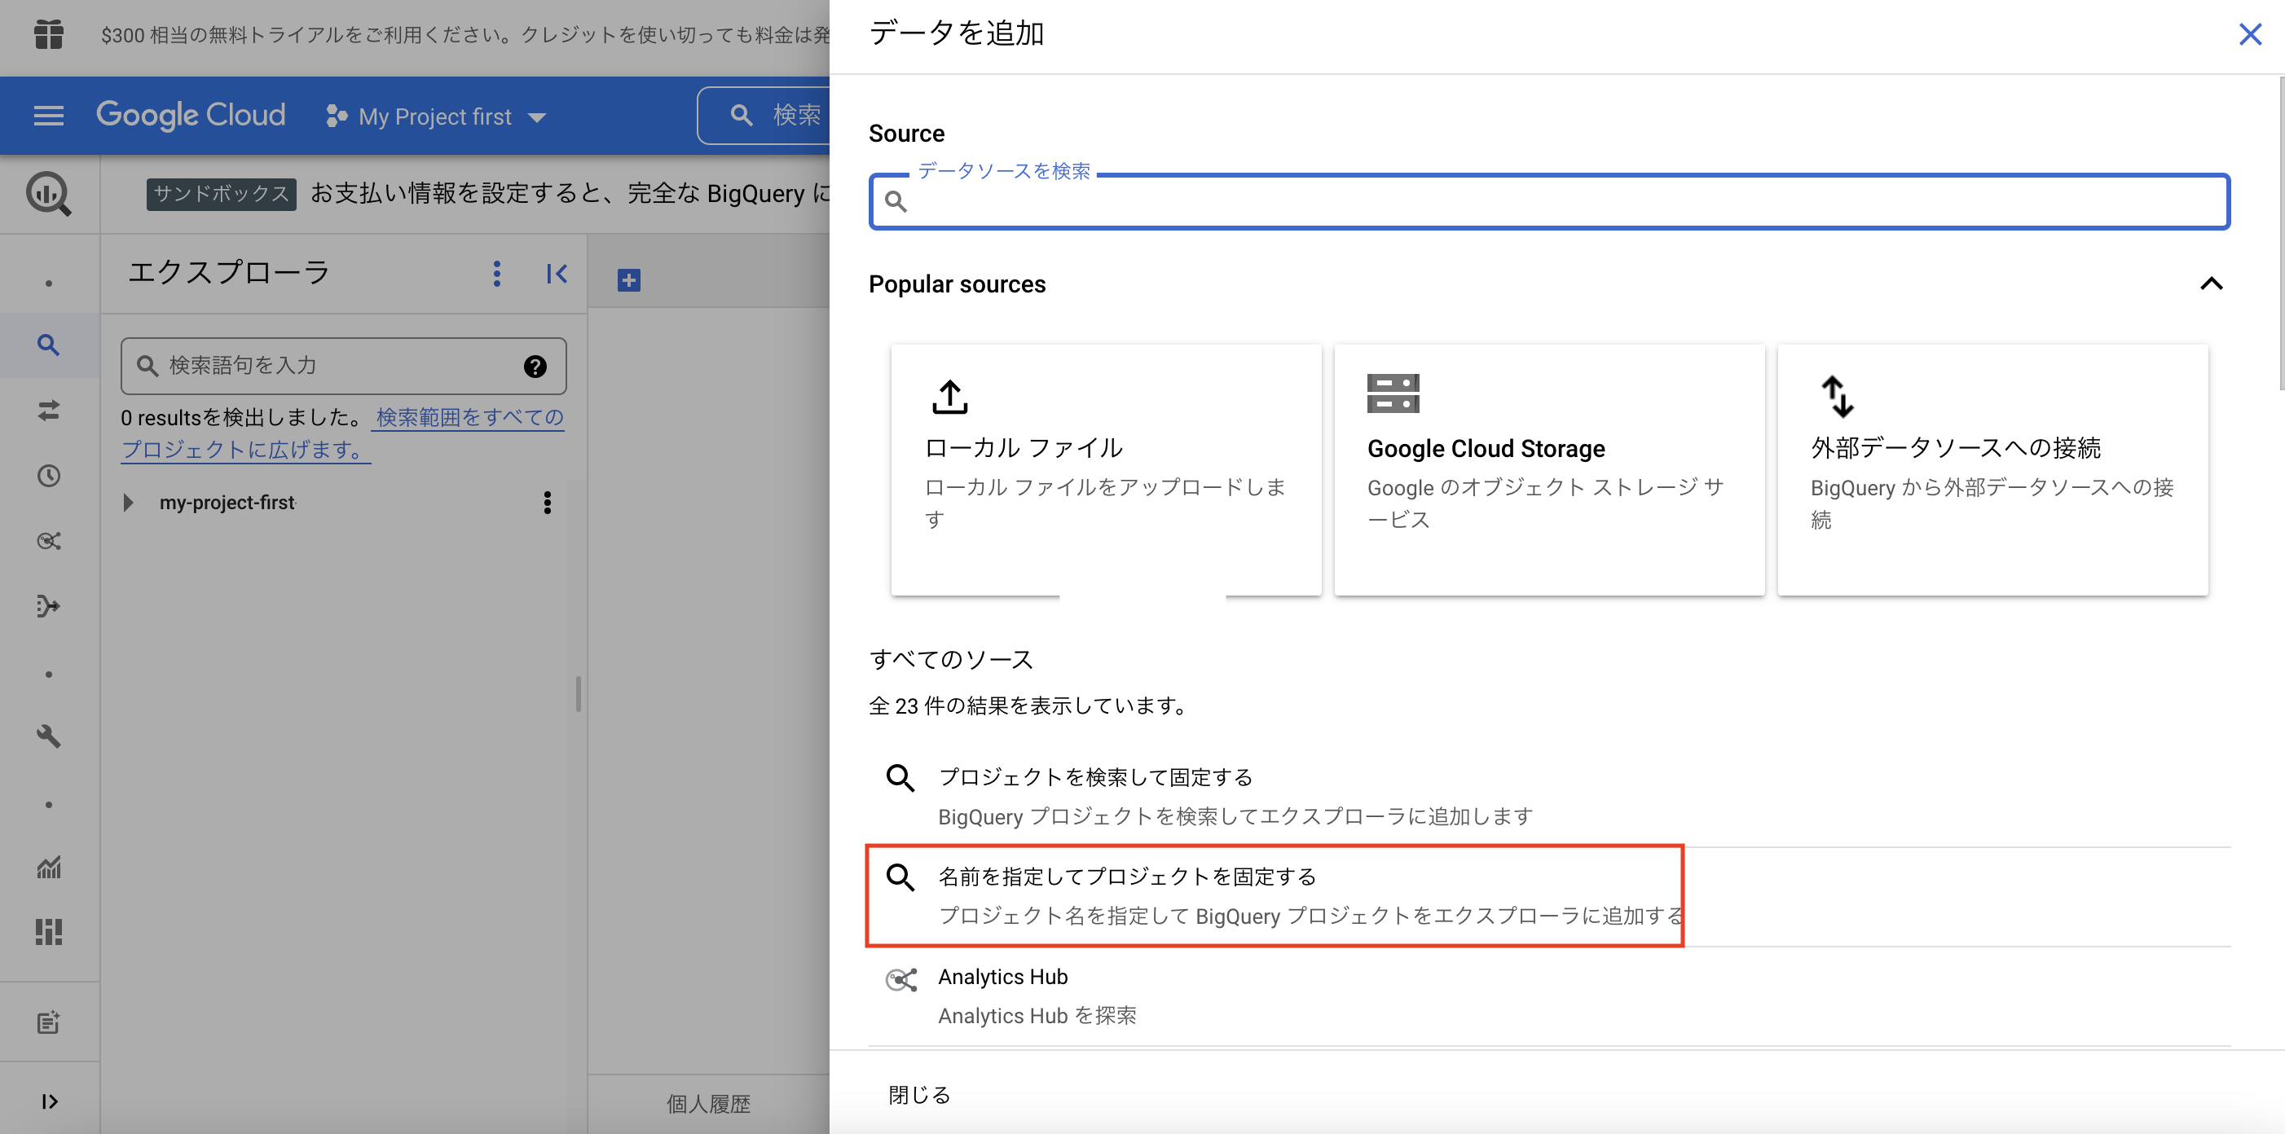Select the search icon in BigQuery sidebar
Screen dimensions: 2285x1134
pos(49,345)
